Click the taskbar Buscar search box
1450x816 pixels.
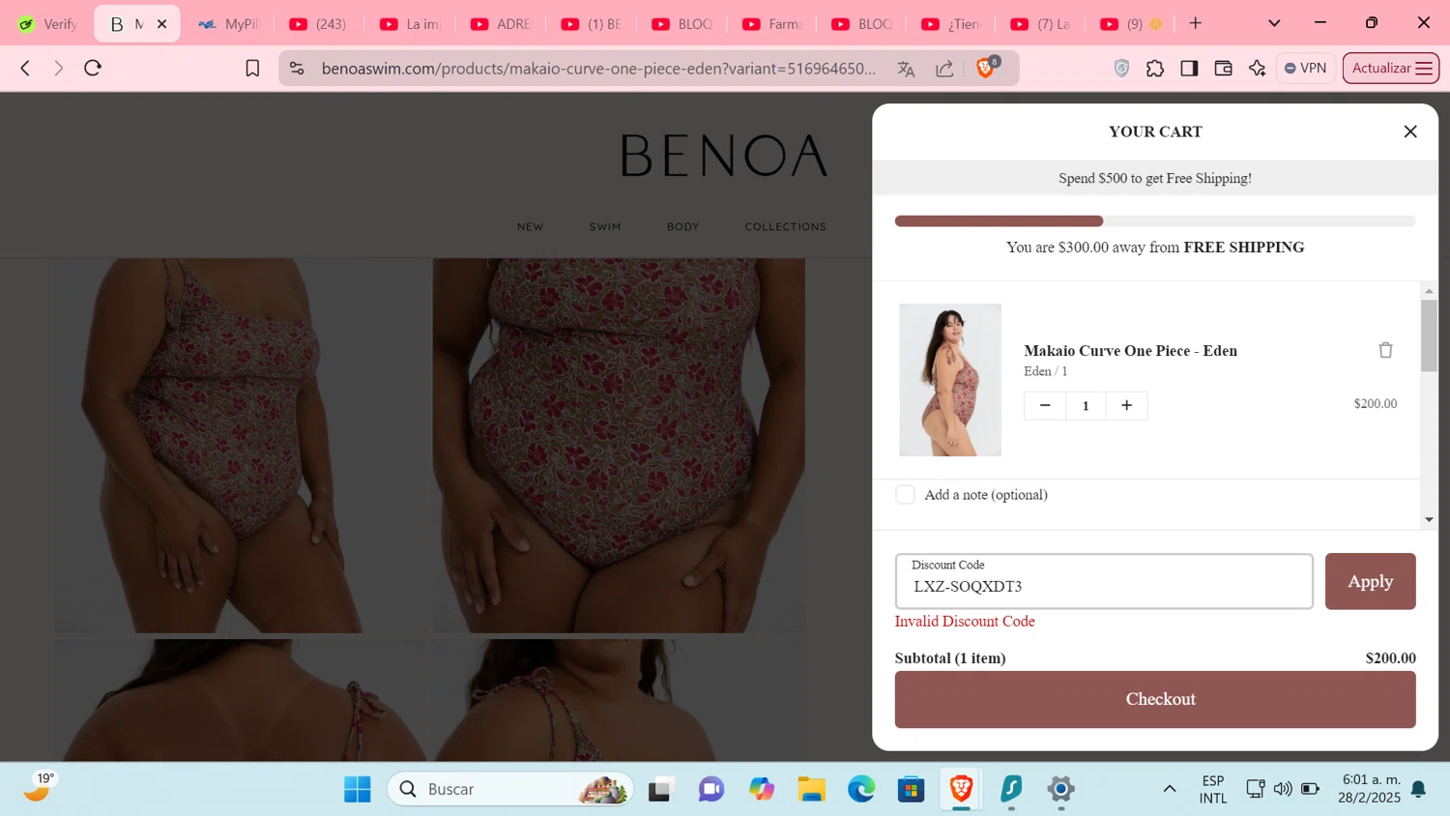point(510,789)
